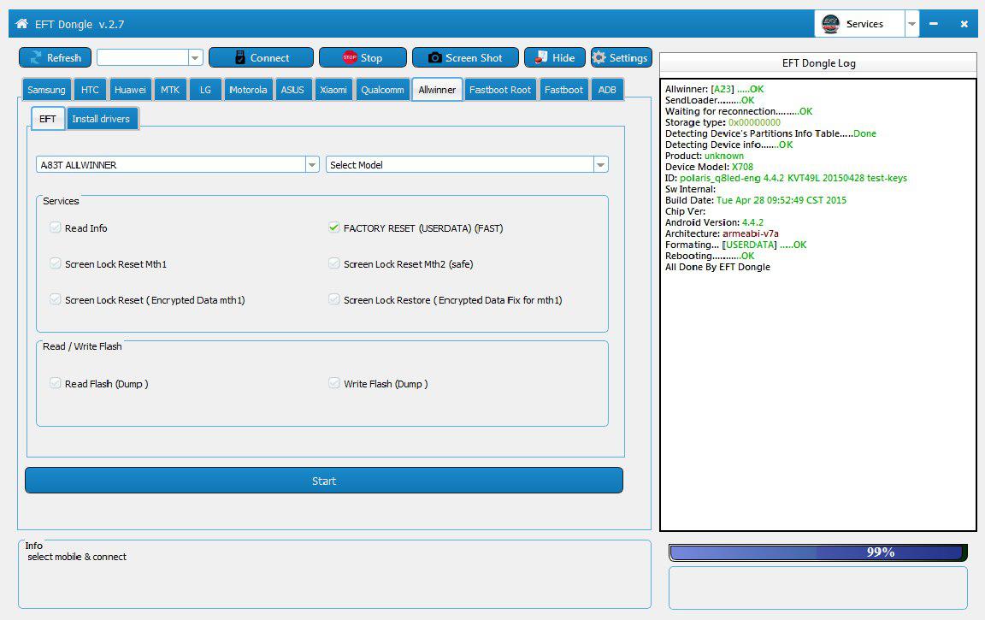
Task: Open Settings via the gear icon
Action: pyautogui.click(x=599, y=57)
